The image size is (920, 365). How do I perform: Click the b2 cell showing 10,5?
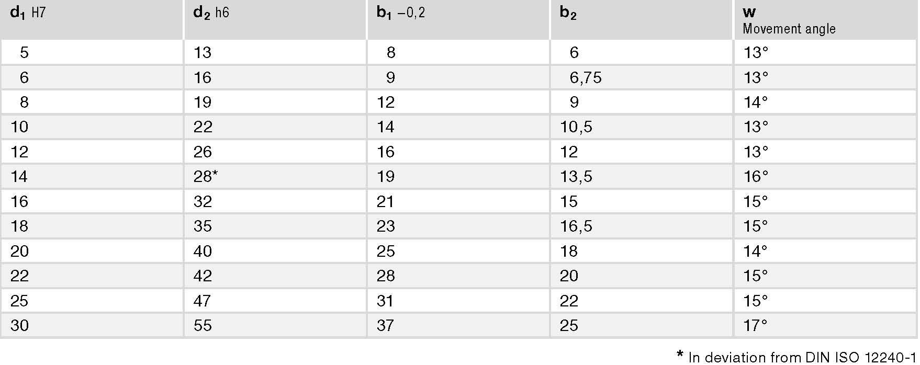(641, 127)
